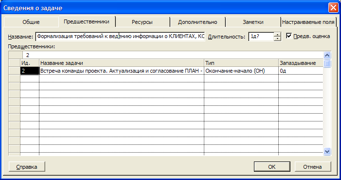This screenshot has width=341, height=180.
Task: Click the scrollbar up arrow in predecessors list
Action: tap(327, 56)
